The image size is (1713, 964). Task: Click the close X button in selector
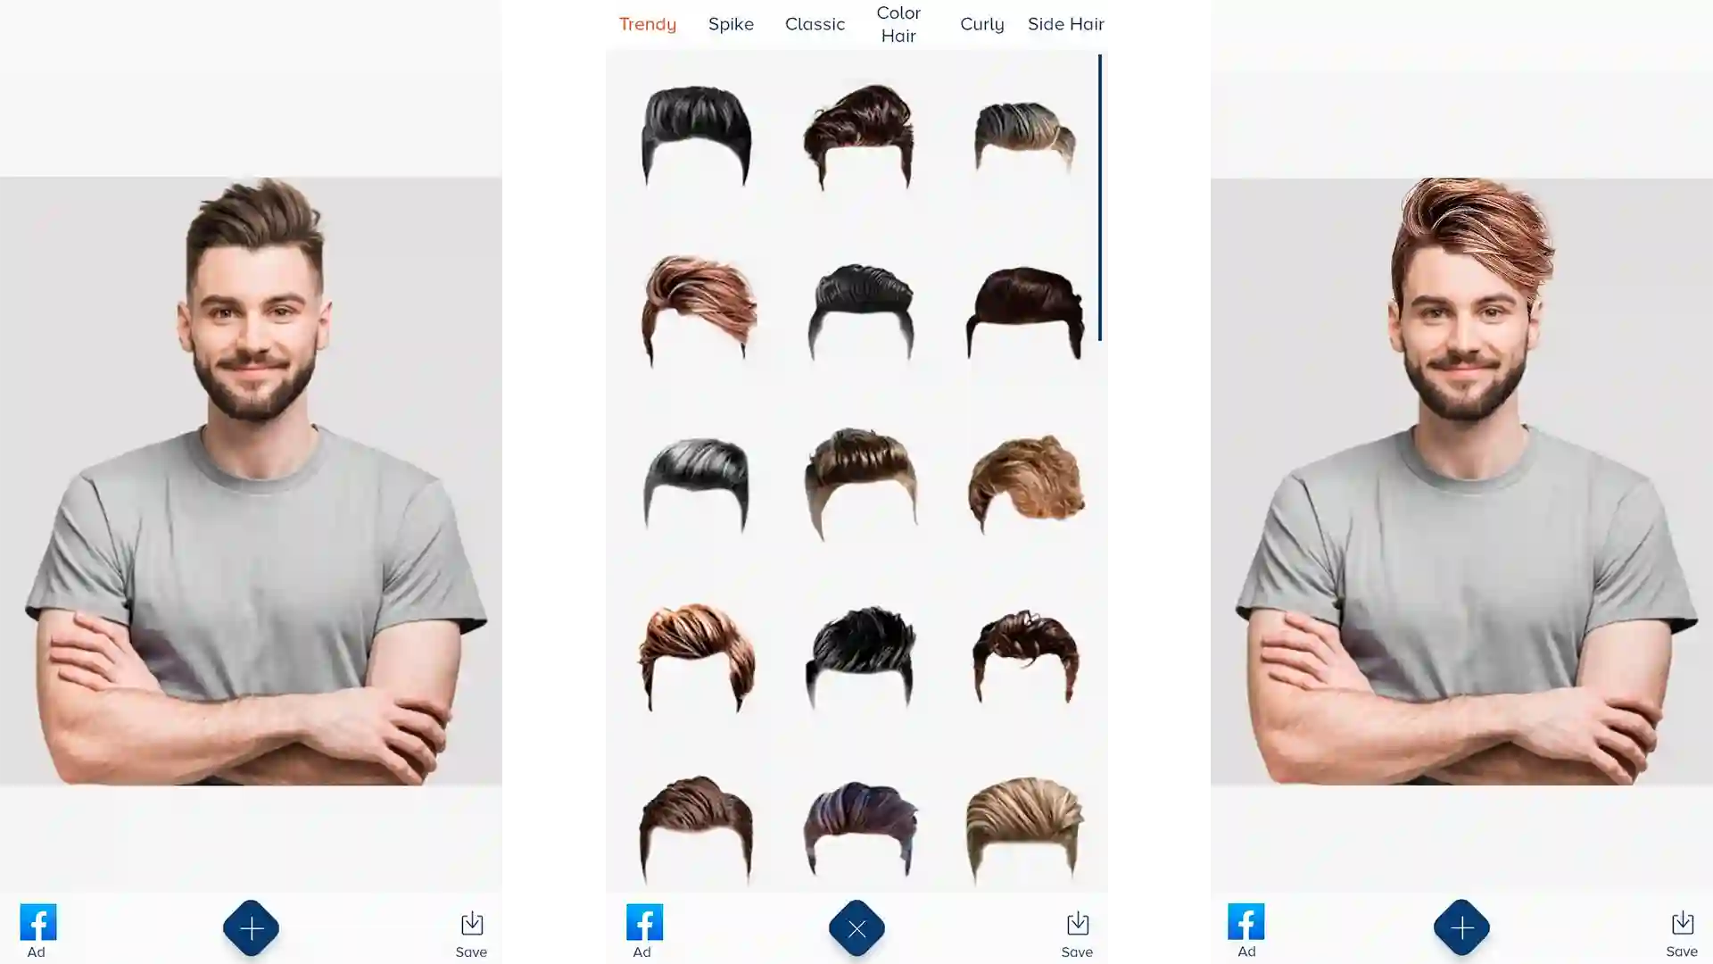tap(856, 927)
